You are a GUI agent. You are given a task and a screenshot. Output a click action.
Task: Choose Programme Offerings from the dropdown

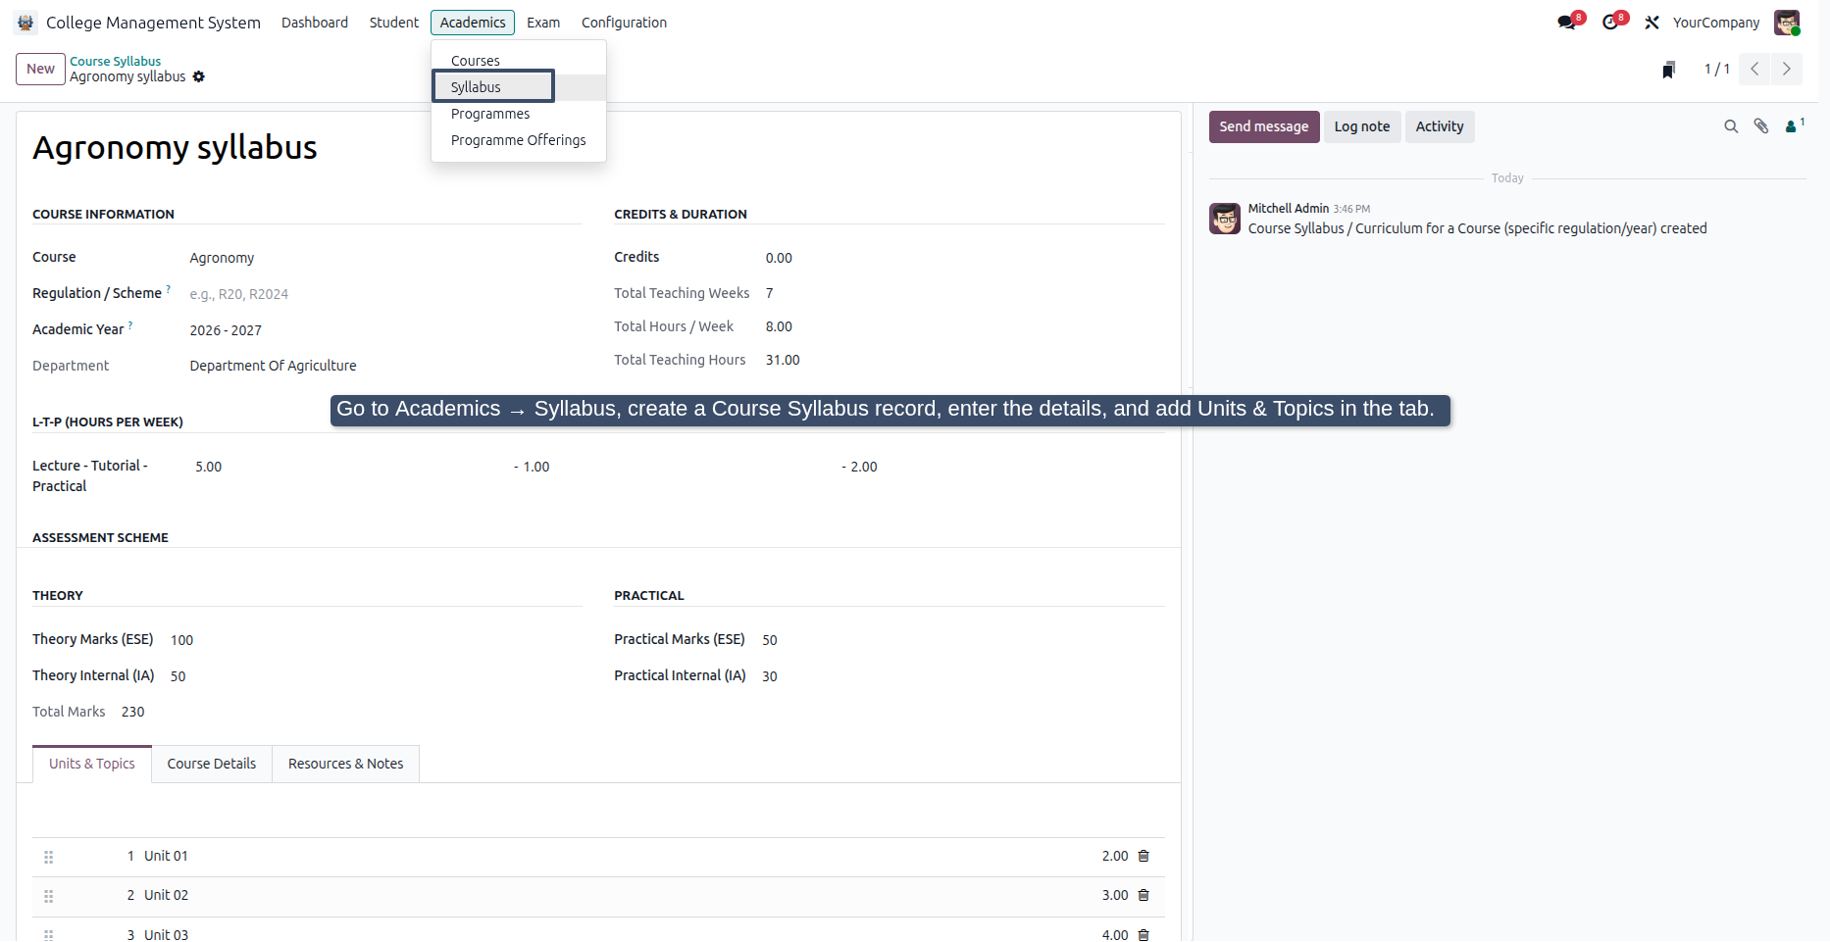519,140
